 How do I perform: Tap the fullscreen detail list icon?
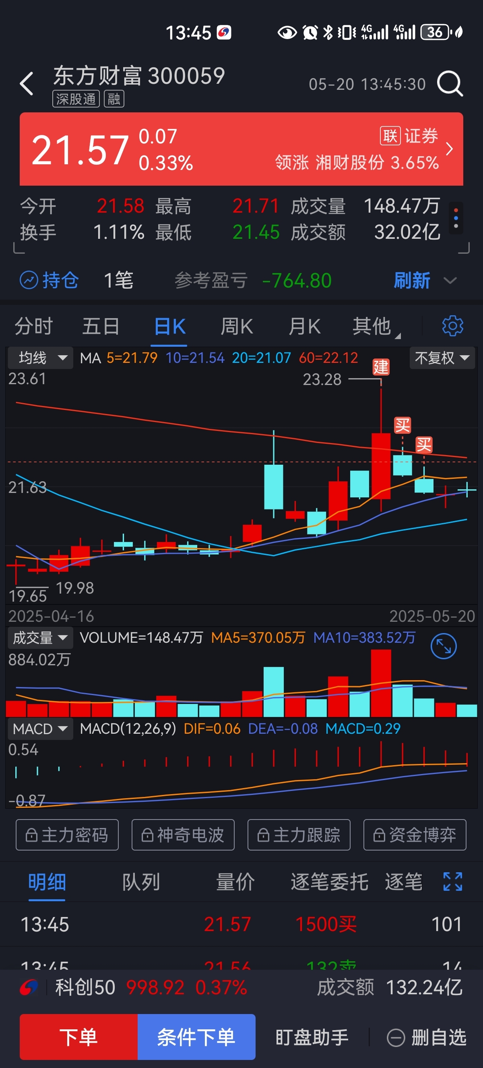tap(452, 881)
